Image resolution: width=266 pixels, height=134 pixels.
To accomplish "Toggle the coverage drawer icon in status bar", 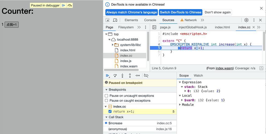I will click(x=261, y=68).
